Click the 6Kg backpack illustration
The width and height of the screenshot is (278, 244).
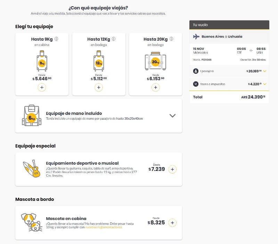32,116
